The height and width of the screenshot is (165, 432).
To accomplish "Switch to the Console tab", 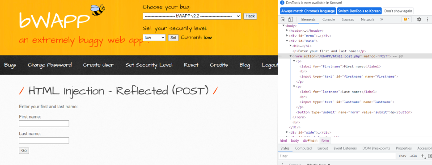I will click(x=329, y=20).
